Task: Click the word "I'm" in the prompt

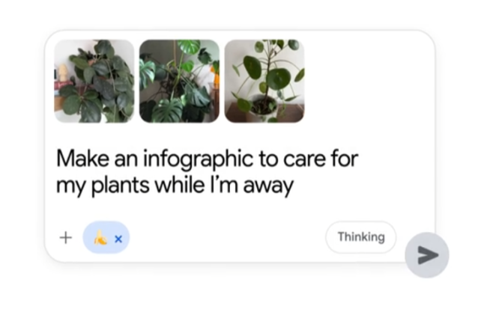Action: [223, 185]
